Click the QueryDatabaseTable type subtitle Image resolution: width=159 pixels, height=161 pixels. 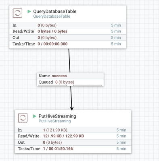(x=52, y=17)
